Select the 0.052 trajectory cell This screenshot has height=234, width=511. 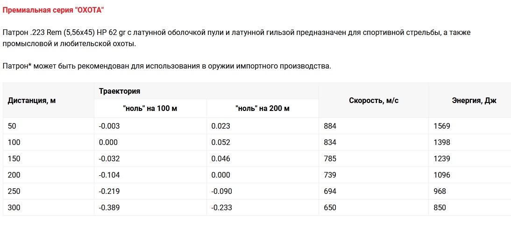[x=220, y=142]
